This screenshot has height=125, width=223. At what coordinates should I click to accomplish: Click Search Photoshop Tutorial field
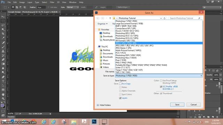point(185,18)
